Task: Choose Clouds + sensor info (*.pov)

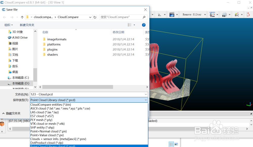Action: (89, 139)
